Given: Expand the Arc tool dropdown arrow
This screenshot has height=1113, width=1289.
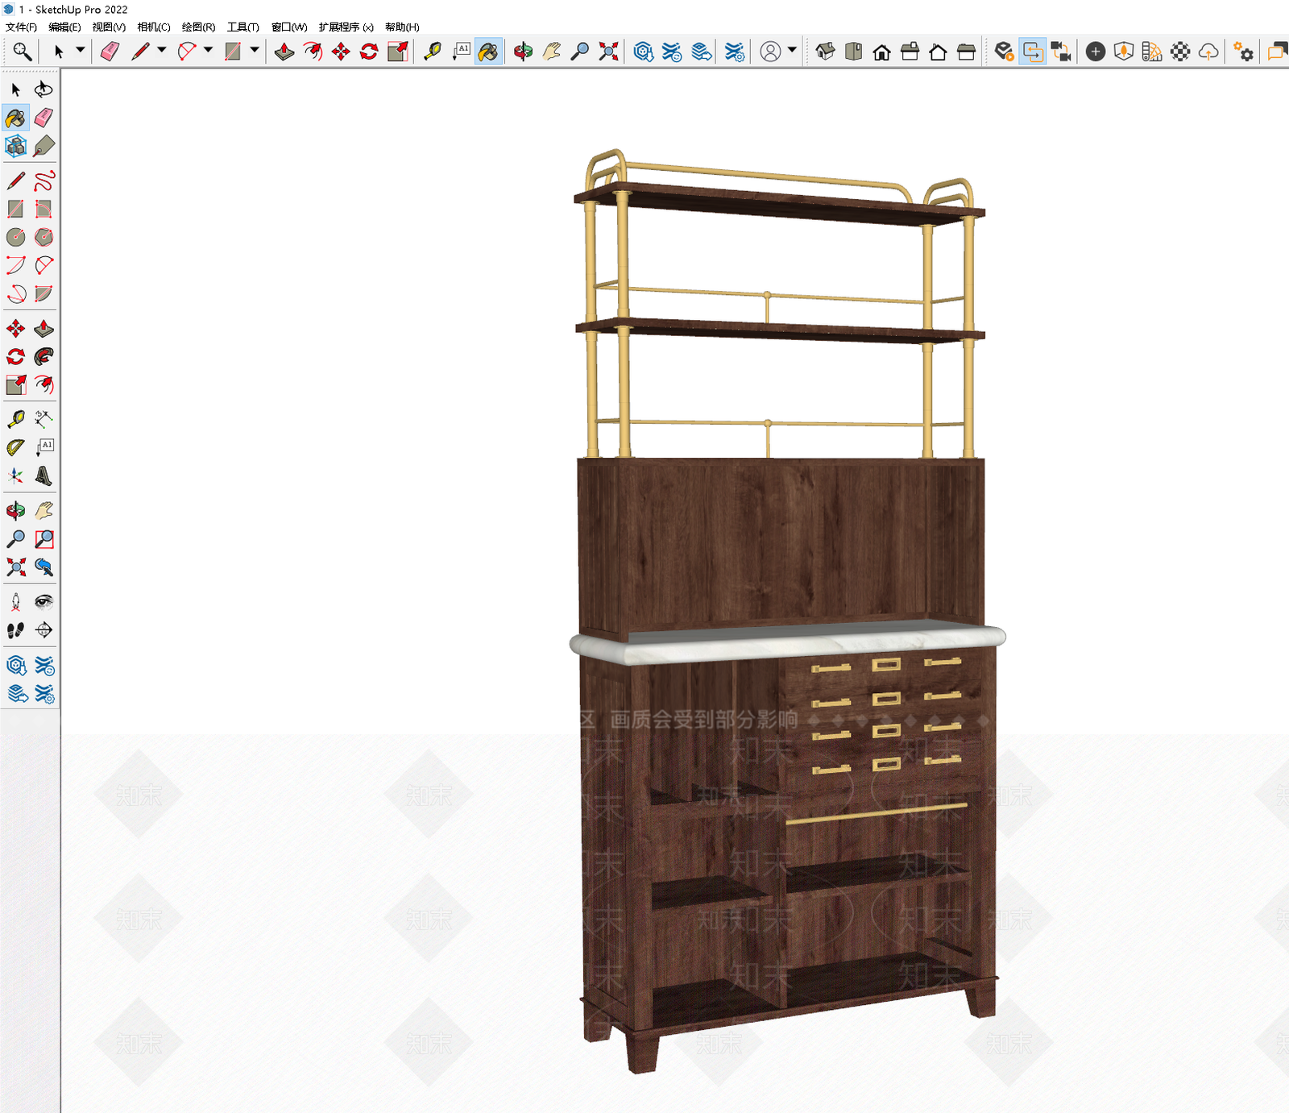Looking at the screenshot, I should 208,51.
